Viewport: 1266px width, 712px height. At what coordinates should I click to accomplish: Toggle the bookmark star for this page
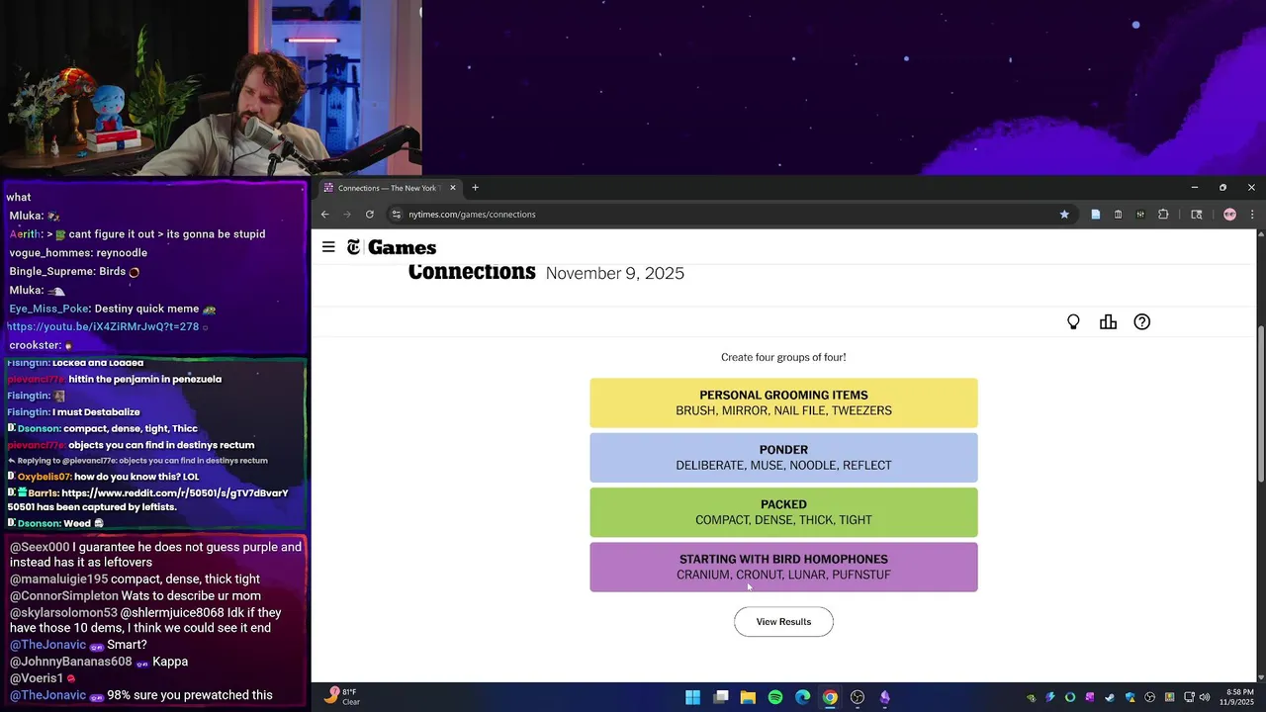1064,215
